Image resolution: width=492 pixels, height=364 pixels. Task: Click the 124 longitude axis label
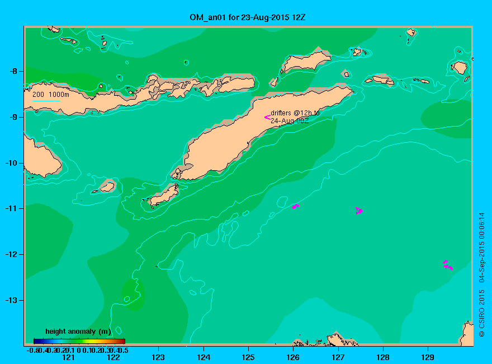tap(204, 357)
